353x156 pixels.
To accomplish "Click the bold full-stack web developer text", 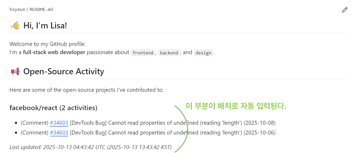I will [x=54, y=52].
